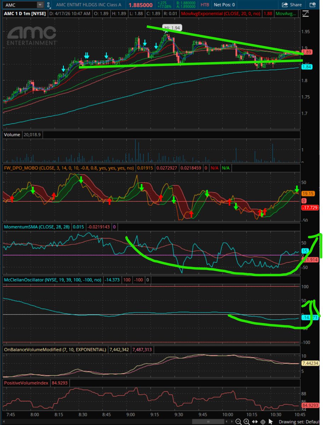The width and height of the screenshot is (323, 425).
Task: Click the horizontal chart scrollbar thumb
Action: coord(208,421)
